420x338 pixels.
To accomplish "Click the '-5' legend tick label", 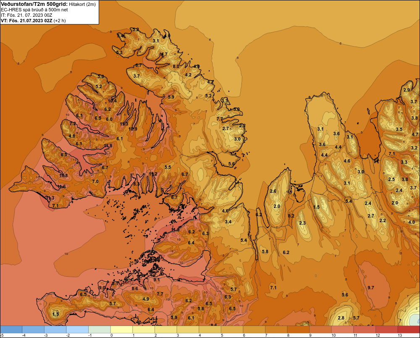I will tap(2, 335).
